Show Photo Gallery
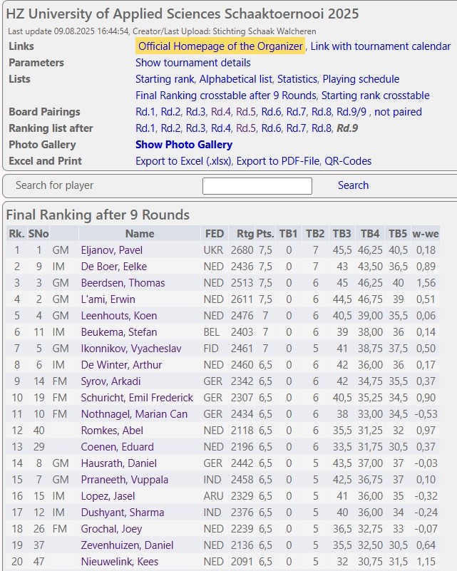Viewport: 457px width, 571px height. click(x=174, y=145)
